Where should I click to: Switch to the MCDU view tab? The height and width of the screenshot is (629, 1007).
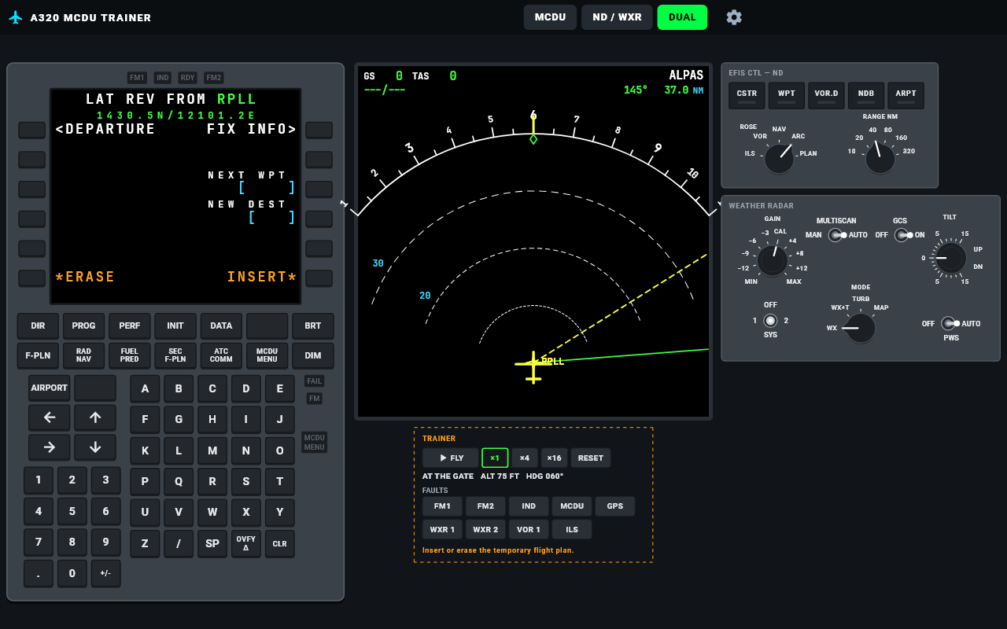[x=551, y=17]
